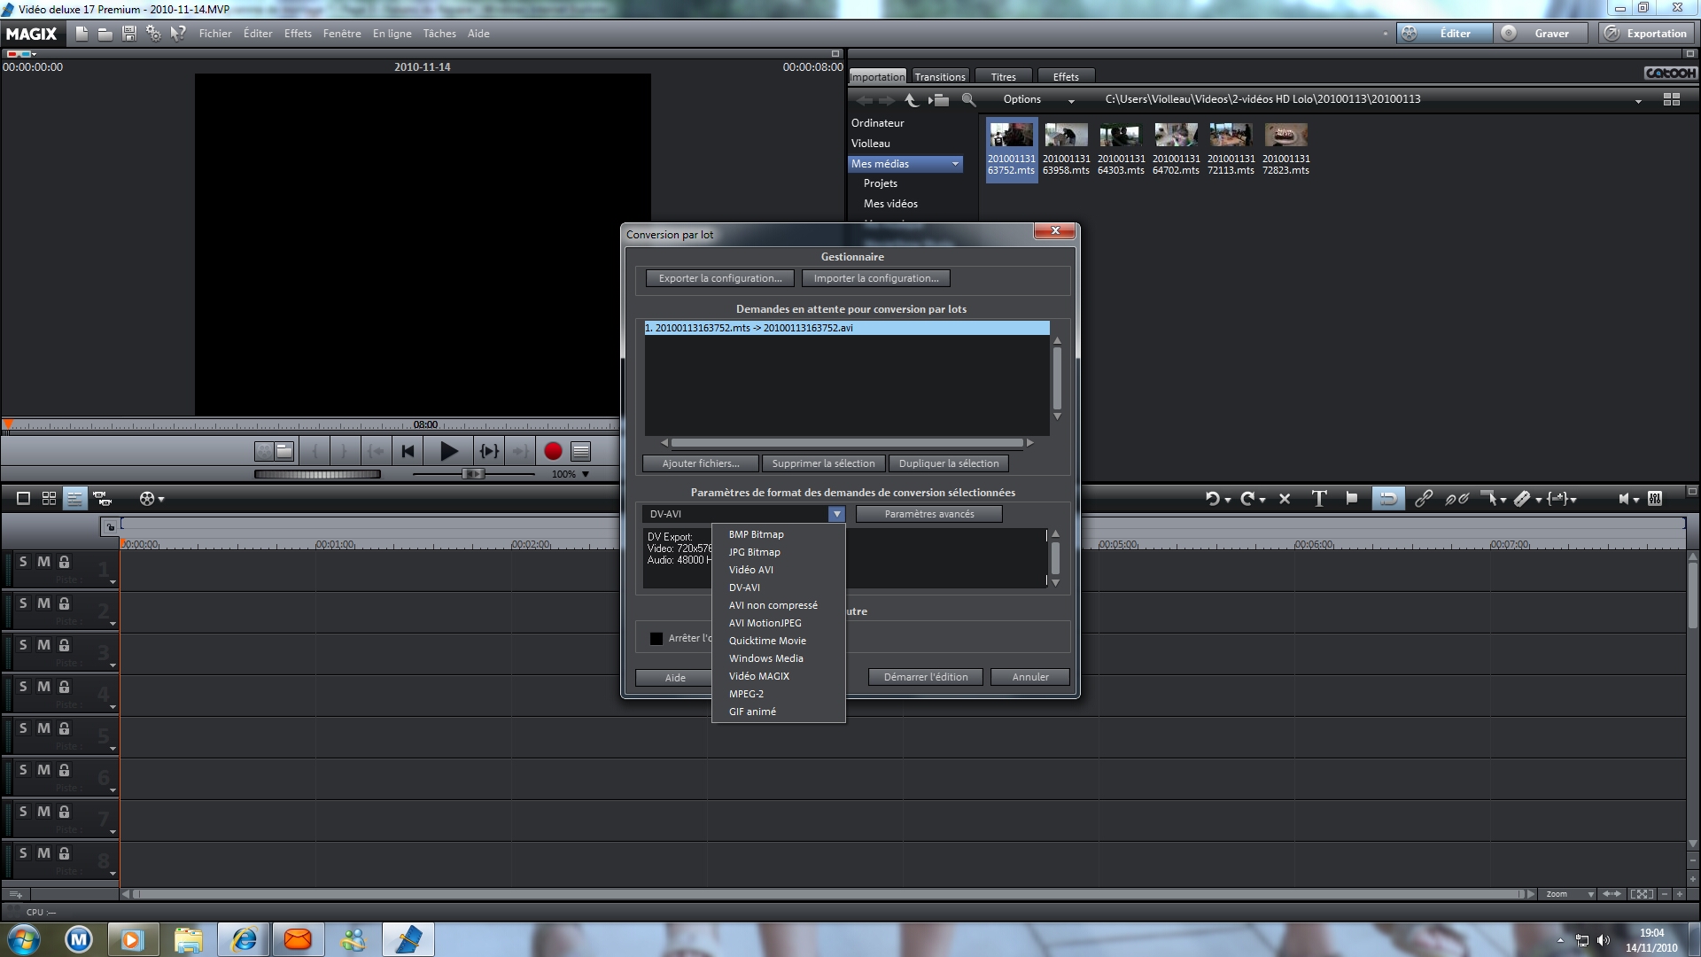Jump to start of preview

408,451
